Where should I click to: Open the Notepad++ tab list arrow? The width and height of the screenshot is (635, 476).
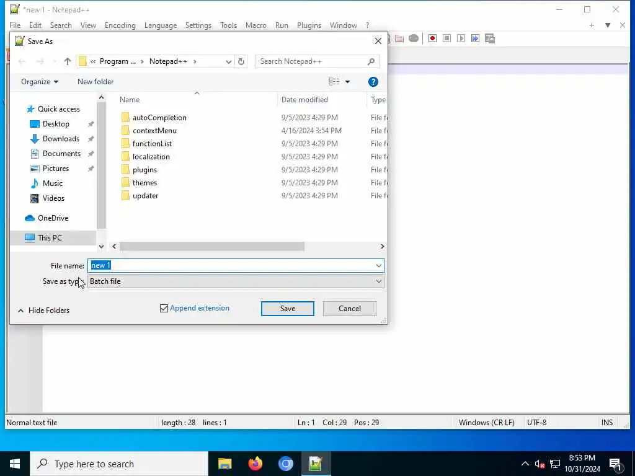click(608, 25)
